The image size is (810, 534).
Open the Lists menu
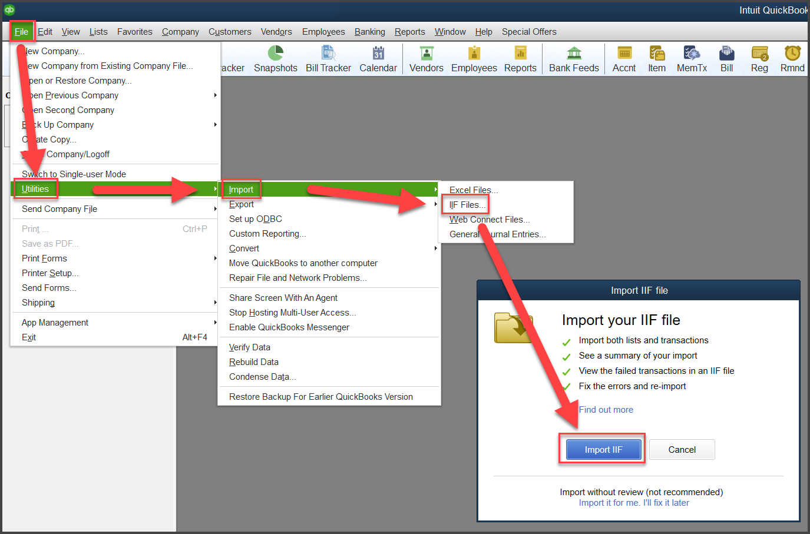point(98,32)
